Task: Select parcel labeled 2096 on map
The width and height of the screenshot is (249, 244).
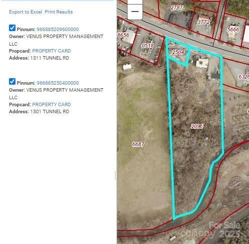Action: pyautogui.click(x=197, y=126)
